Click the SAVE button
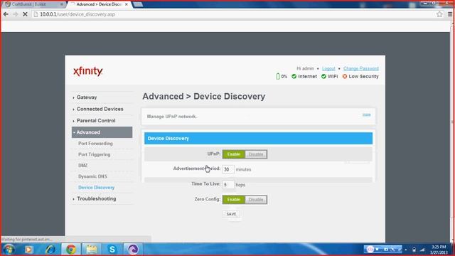 [231, 214]
